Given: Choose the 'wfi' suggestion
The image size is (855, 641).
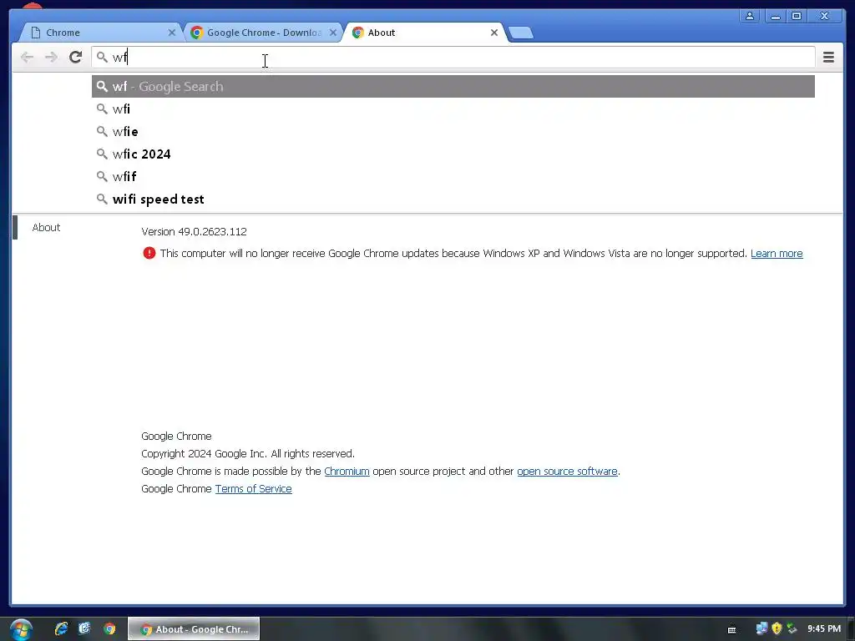Looking at the screenshot, I should [x=453, y=109].
